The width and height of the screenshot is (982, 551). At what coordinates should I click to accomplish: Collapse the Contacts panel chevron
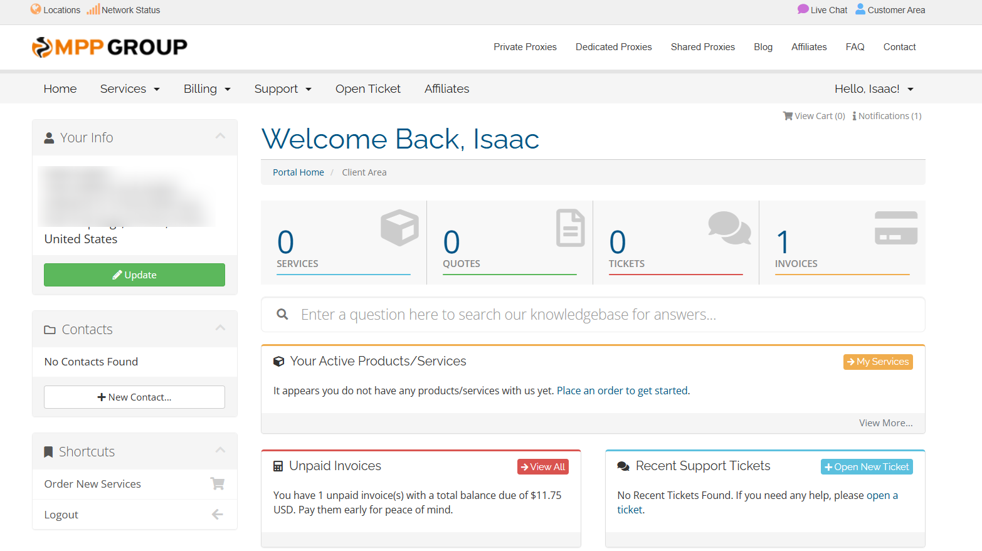pyautogui.click(x=220, y=328)
